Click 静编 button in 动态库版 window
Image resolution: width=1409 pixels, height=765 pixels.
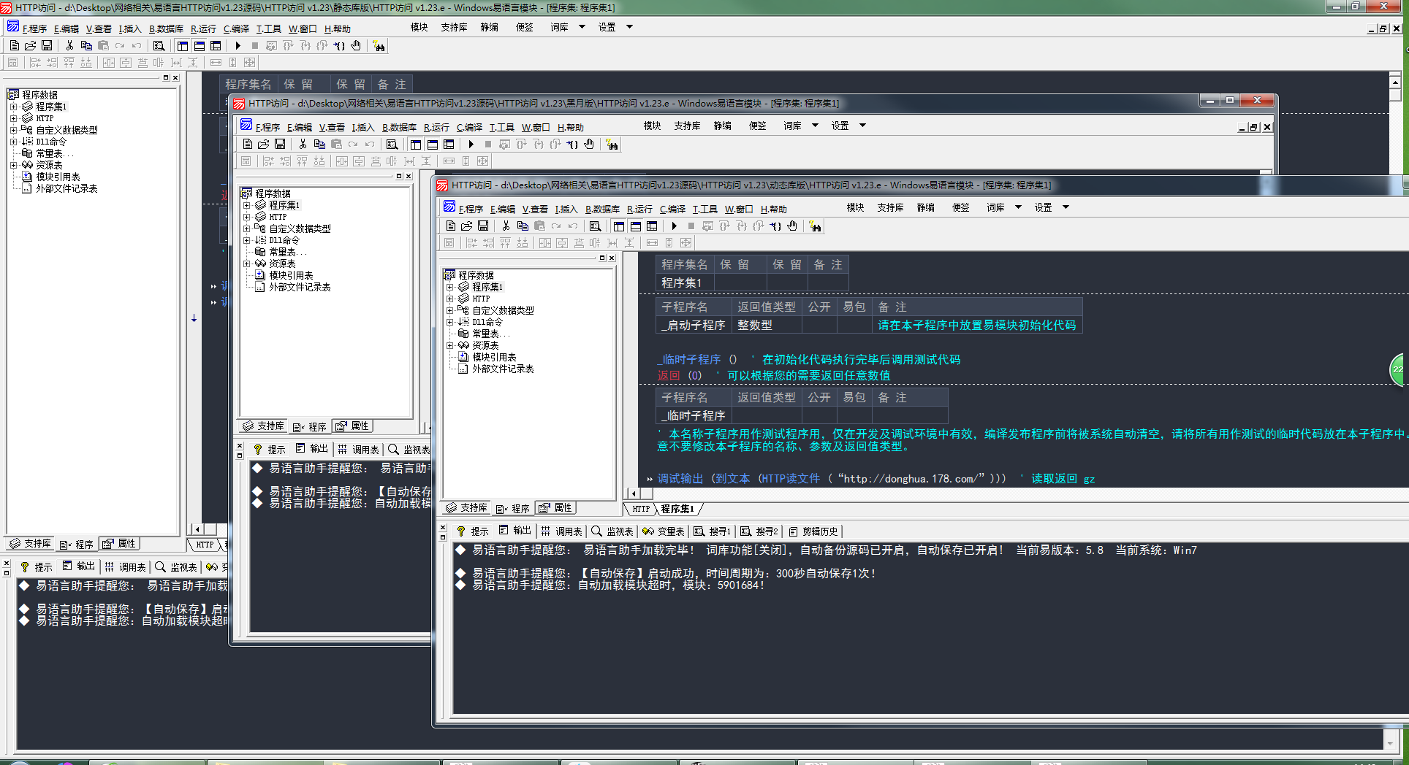(x=926, y=207)
